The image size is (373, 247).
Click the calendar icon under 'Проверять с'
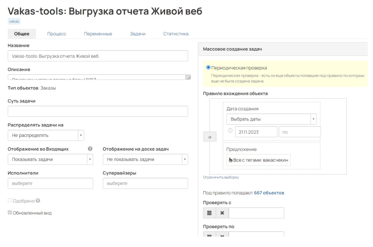tap(209, 213)
